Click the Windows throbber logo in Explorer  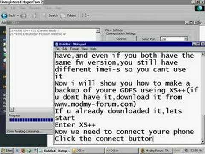199,8
